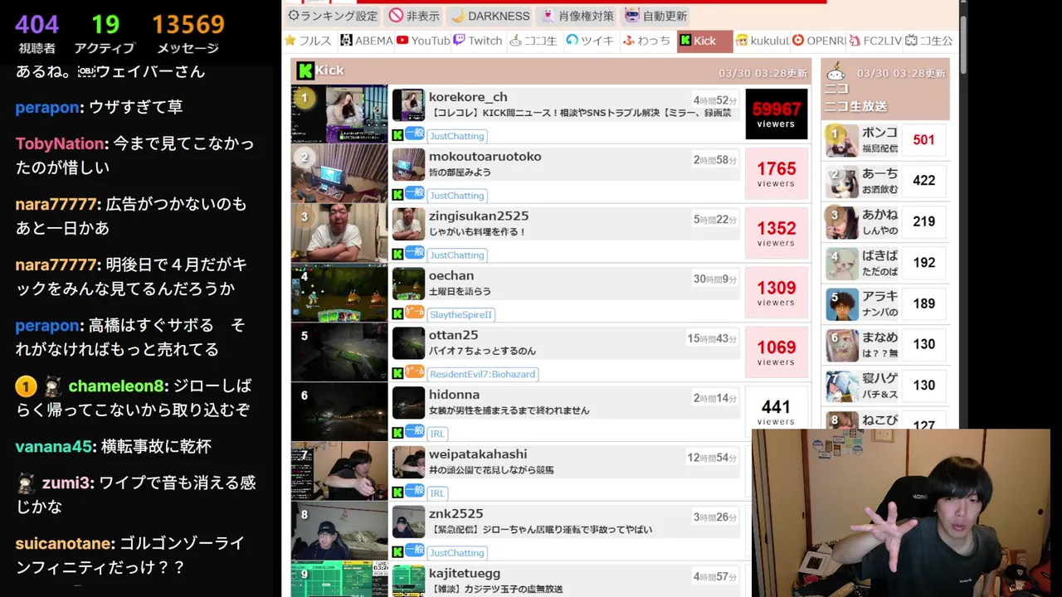Switch to the フルス tab
The width and height of the screenshot is (1062, 597).
coord(308,41)
